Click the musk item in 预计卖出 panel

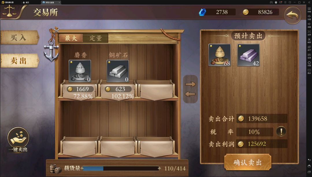click(220, 55)
